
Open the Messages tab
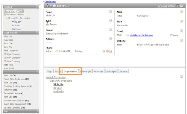click(111, 72)
